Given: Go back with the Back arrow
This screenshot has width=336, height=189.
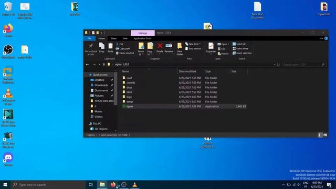Looking at the screenshot, I should (88, 65).
